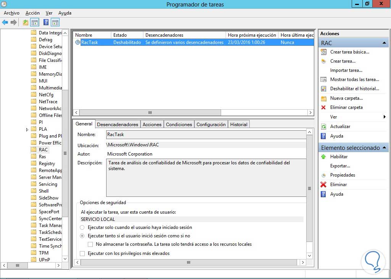The image size is (391, 279).
Task: Click the Ayuda icon under Elemento seleccionado
Action: pos(323,194)
